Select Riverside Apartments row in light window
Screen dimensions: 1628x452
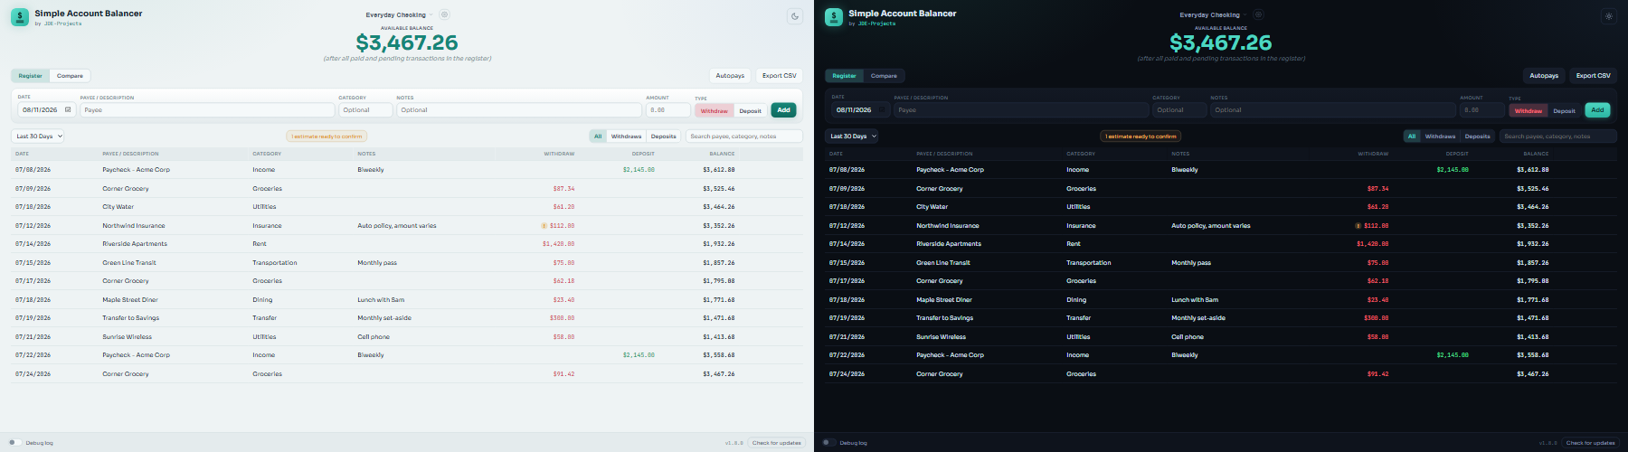[x=407, y=244]
